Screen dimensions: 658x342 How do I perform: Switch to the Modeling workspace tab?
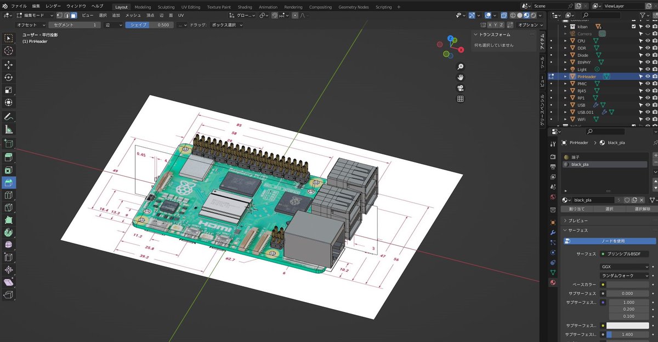[143, 7]
